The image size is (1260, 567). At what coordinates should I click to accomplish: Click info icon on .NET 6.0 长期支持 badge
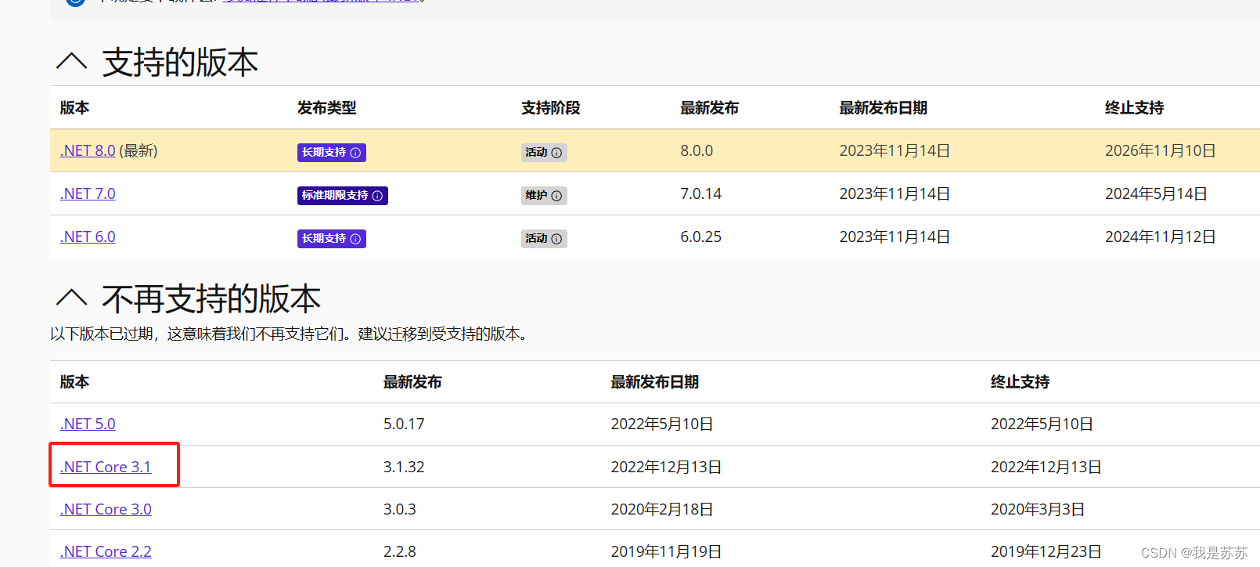[355, 239]
